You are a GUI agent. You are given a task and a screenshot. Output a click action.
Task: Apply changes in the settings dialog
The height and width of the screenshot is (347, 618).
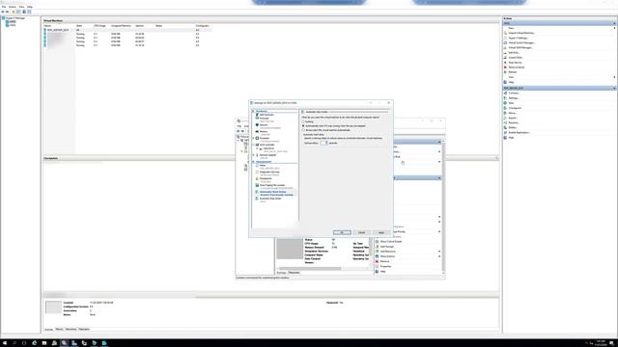(x=381, y=232)
